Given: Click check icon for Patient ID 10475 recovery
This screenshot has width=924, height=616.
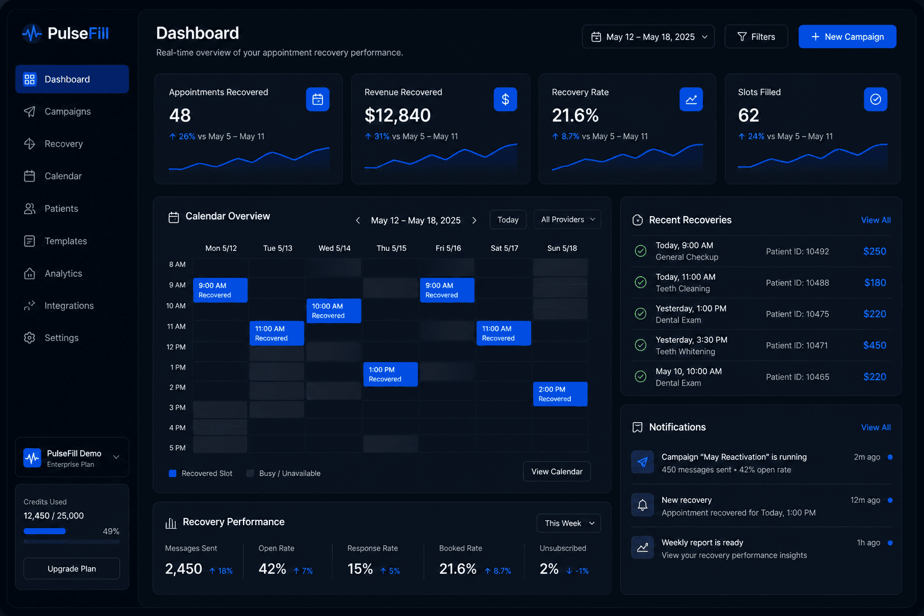Looking at the screenshot, I should click(x=641, y=313).
